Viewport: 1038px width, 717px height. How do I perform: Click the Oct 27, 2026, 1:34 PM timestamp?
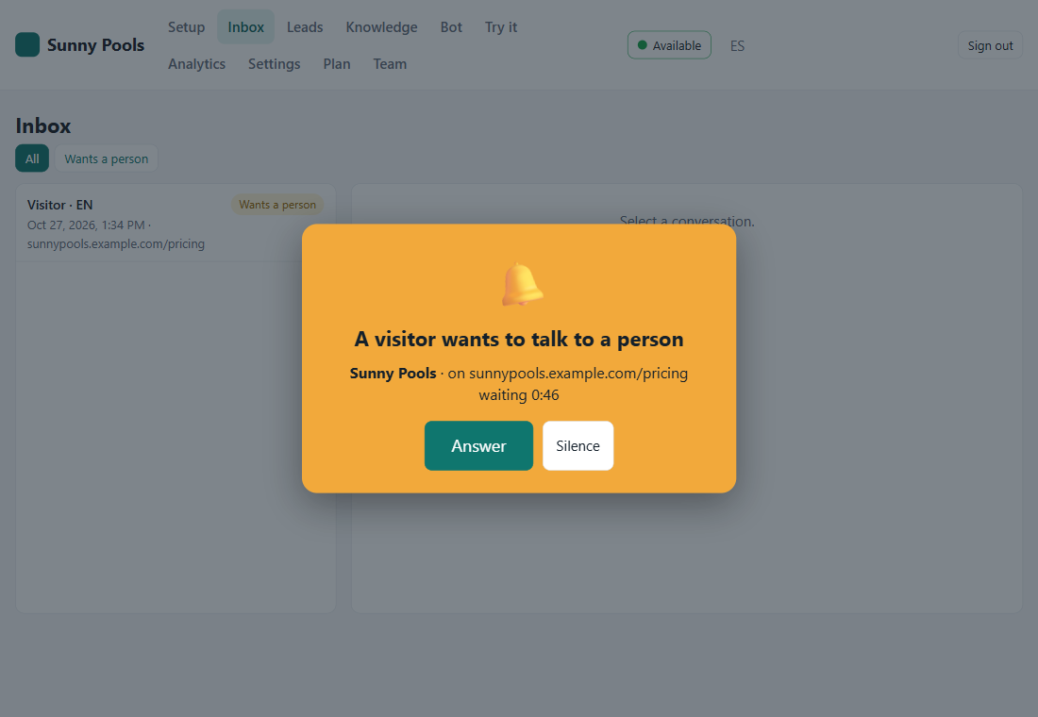tap(86, 225)
